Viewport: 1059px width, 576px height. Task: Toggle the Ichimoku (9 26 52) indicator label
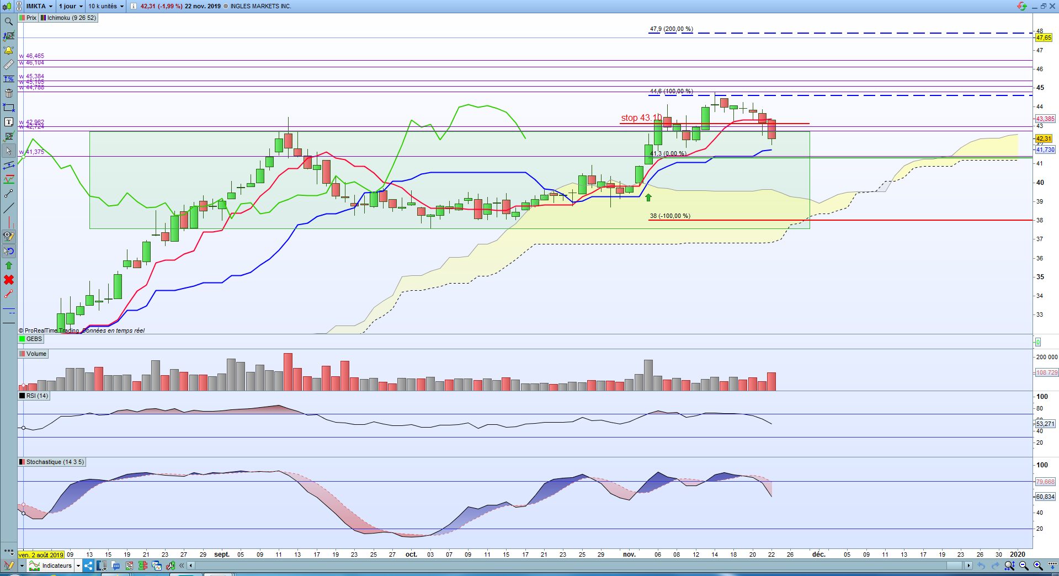coord(68,18)
